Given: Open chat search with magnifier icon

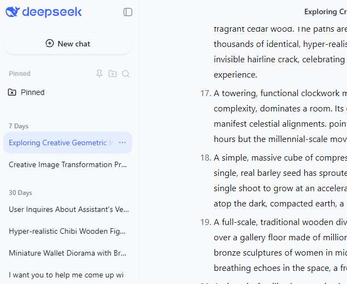Looking at the screenshot, I should 126,74.
